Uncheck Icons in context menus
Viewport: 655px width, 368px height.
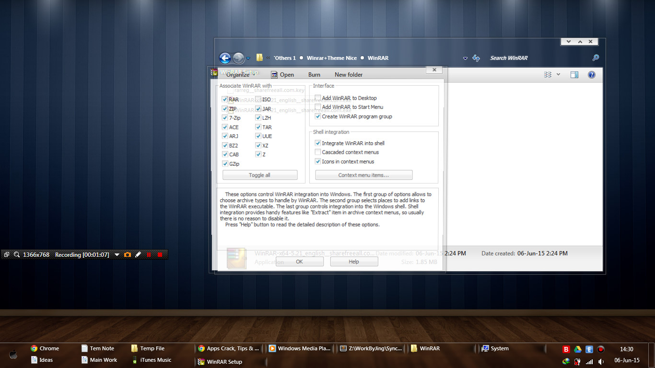coord(318,161)
